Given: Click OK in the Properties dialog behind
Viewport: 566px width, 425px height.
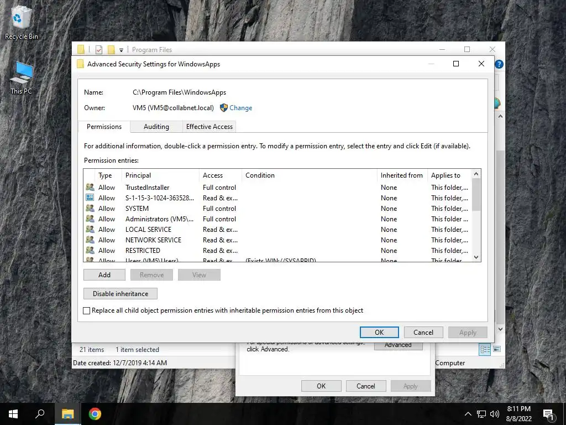Looking at the screenshot, I should (x=321, y=386).
